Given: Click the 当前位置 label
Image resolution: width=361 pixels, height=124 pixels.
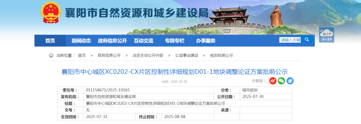Looking at the screenshot, I should click(66, 56).
